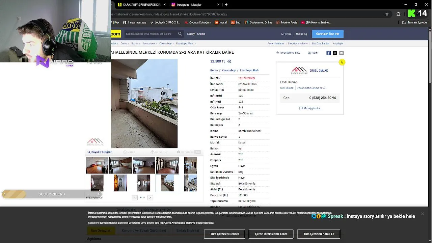
Task: Open Karşılaştır link
Action: point(338,44)
